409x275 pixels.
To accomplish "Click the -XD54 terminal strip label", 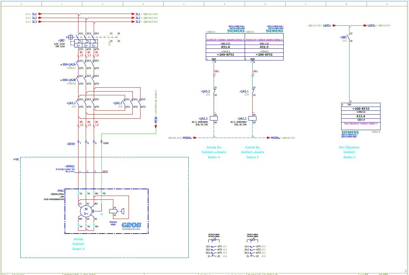I will pyautogui.click(x=71, y=144).
